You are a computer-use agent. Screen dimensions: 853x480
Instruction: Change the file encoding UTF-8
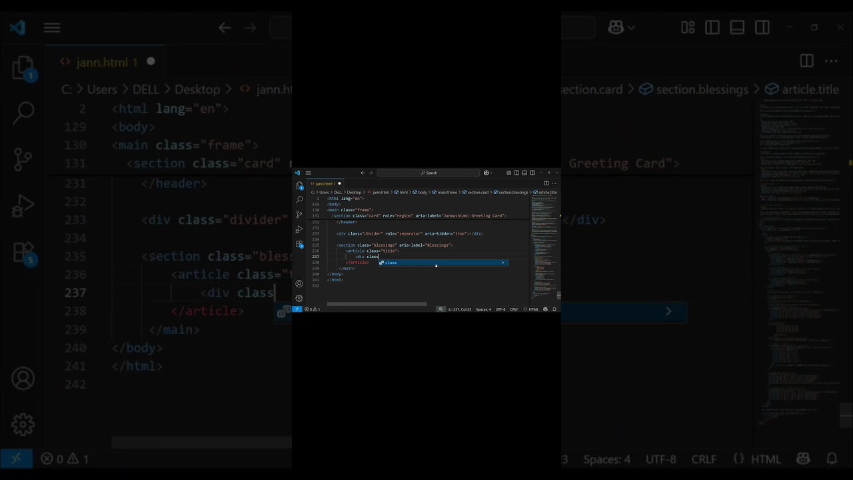coord(500,309)
